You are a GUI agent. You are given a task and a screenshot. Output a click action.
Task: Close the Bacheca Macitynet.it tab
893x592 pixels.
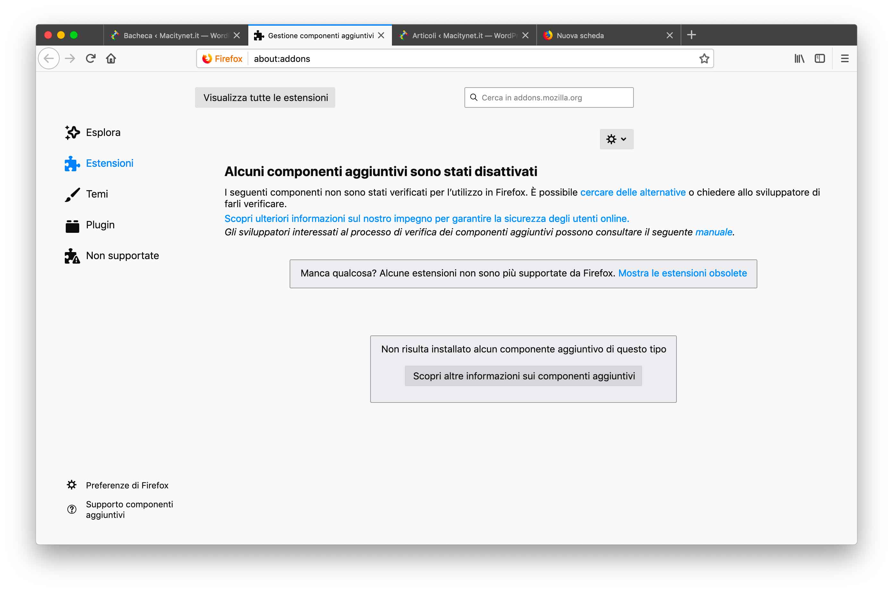[237, 36]
